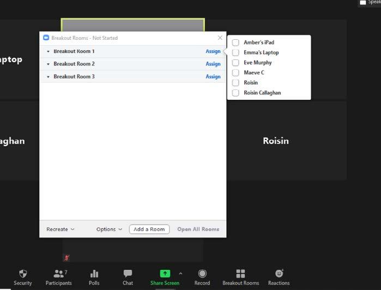Open Breakout Rooms from the toolbar
This screenshot has height=290, width=381.
[x=240, y=277]
